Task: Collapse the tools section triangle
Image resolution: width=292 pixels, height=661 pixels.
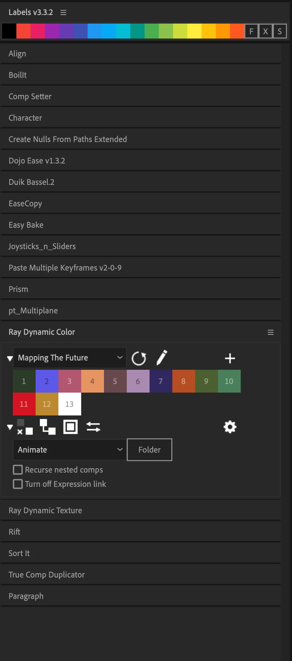Action: click(x=10, y=427)
